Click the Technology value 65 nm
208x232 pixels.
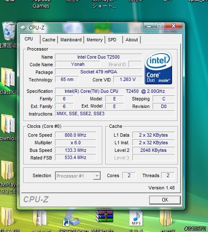[67, 79]
